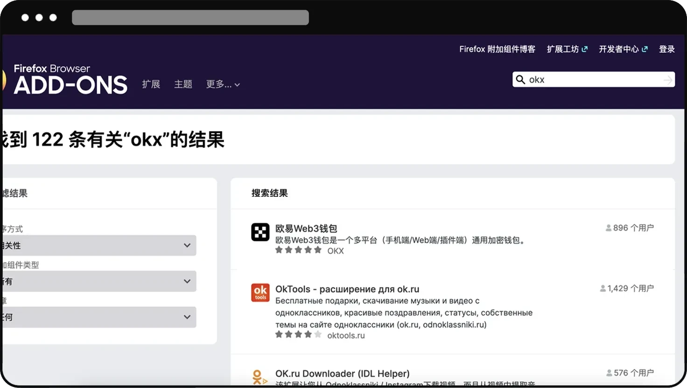Viewport: 687px width, 388px height.
Task: Click the okx search input field
Action: point(594,80)
